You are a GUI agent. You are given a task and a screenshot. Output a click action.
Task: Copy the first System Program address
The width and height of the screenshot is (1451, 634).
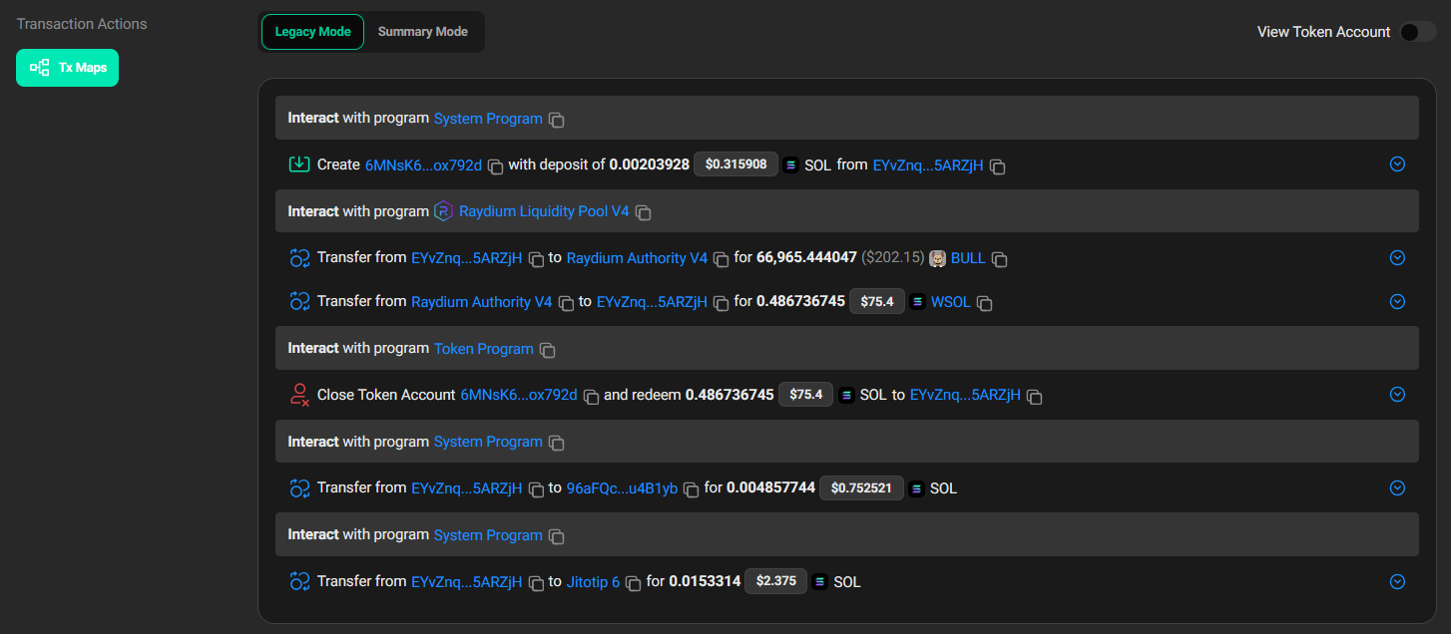point(557,120)
